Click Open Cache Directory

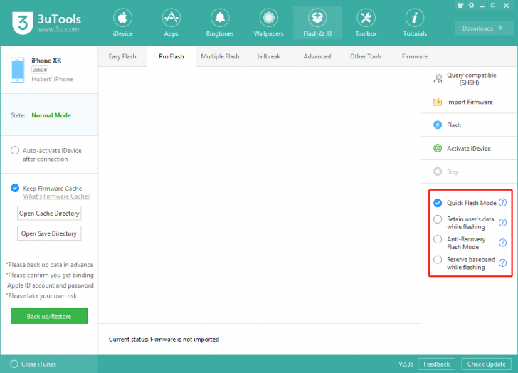49,214
